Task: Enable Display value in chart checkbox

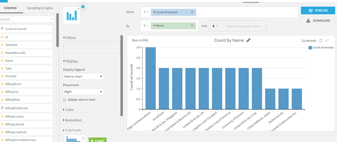Action: 65,100
